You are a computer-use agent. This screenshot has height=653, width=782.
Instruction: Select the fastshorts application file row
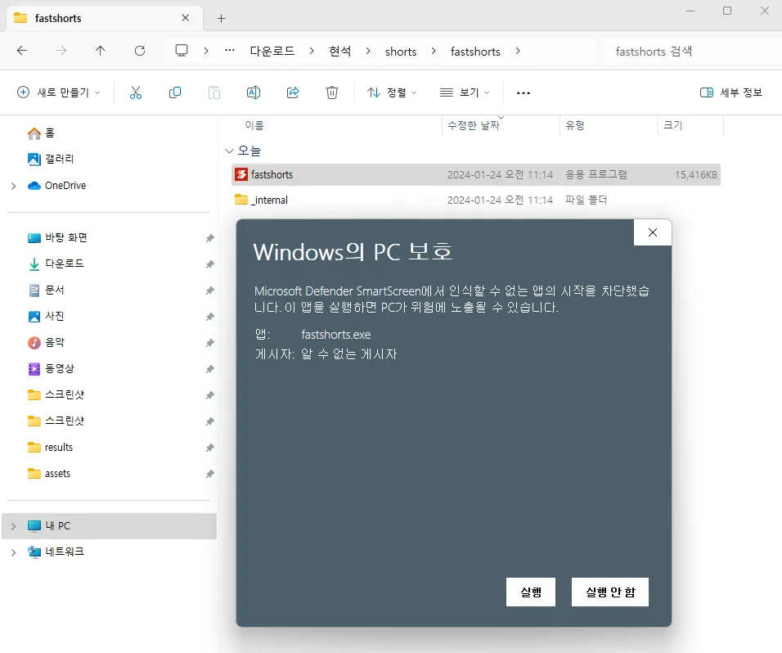(x=476, y=174)
